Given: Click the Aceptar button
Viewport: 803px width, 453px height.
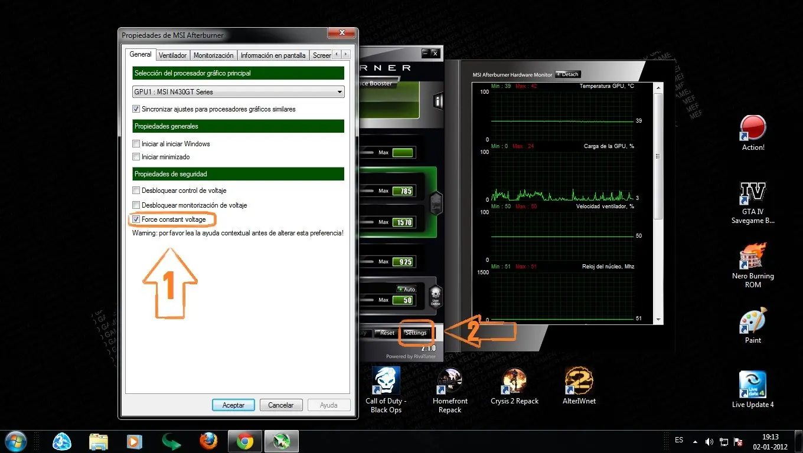Looking at the screenshot, I should [233, 405].
